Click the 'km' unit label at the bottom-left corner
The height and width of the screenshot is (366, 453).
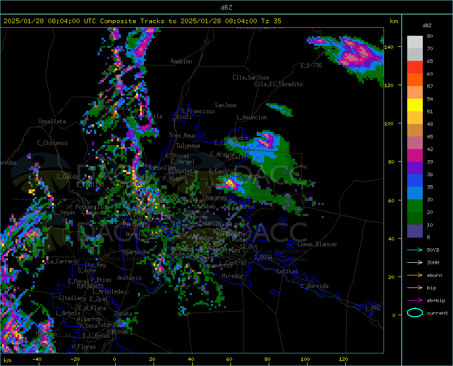tap(8, 360)
